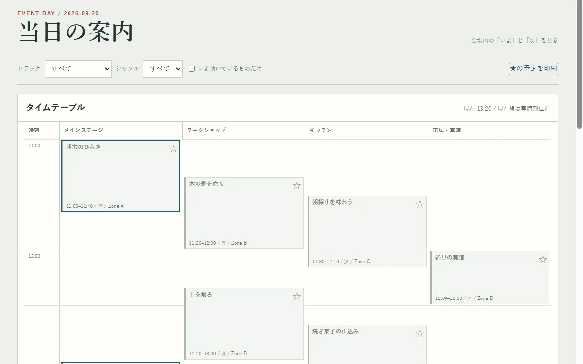The image size is (583, 364).
Task: Star the 木の匙を磨く workshop
Action: 296,186
